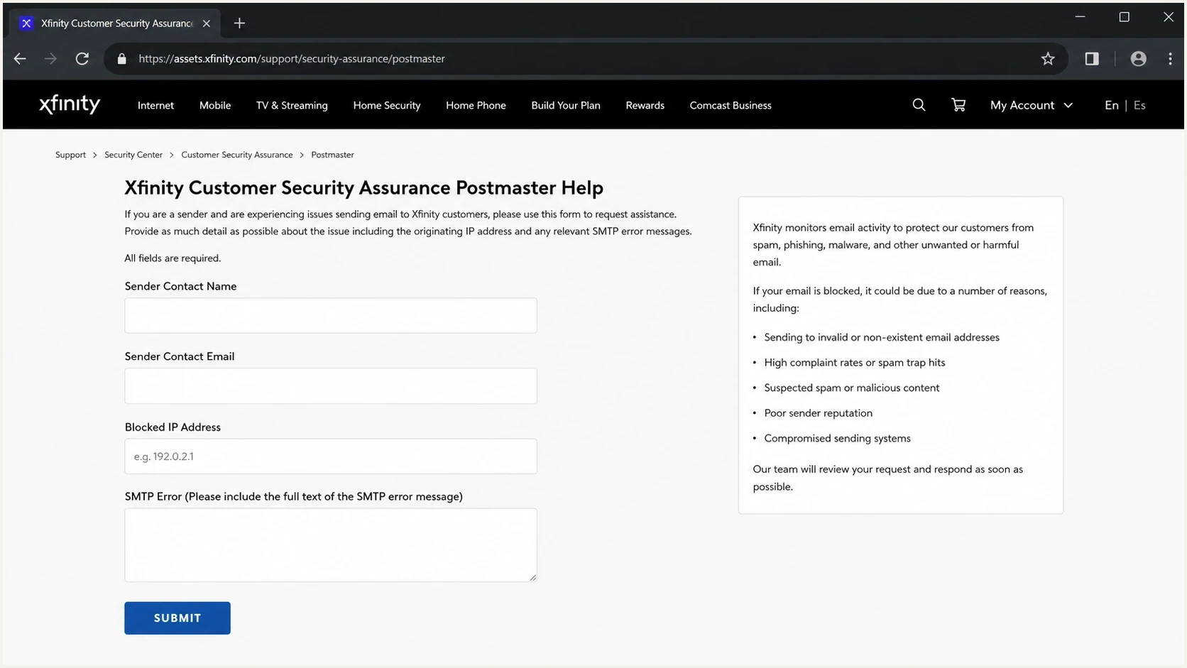Maximize the browser window
This screenshot has width=1187, height=668.
(1124, 17)
